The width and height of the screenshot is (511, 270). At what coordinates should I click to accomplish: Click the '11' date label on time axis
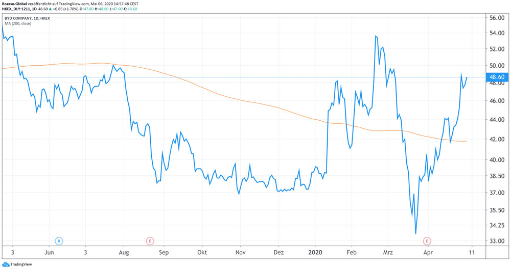tap(472, 253)
